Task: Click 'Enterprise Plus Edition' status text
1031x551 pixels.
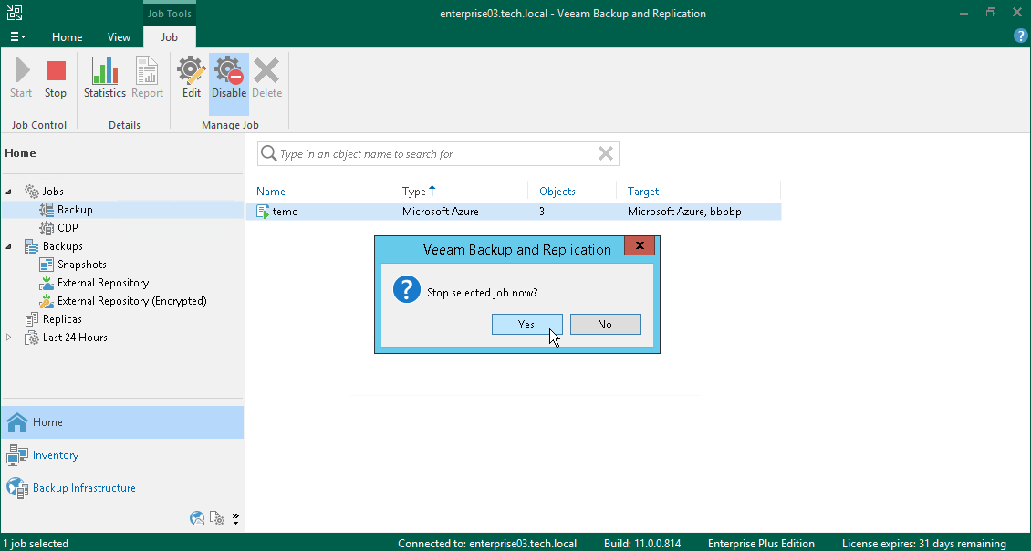Action: coord(761,544)
